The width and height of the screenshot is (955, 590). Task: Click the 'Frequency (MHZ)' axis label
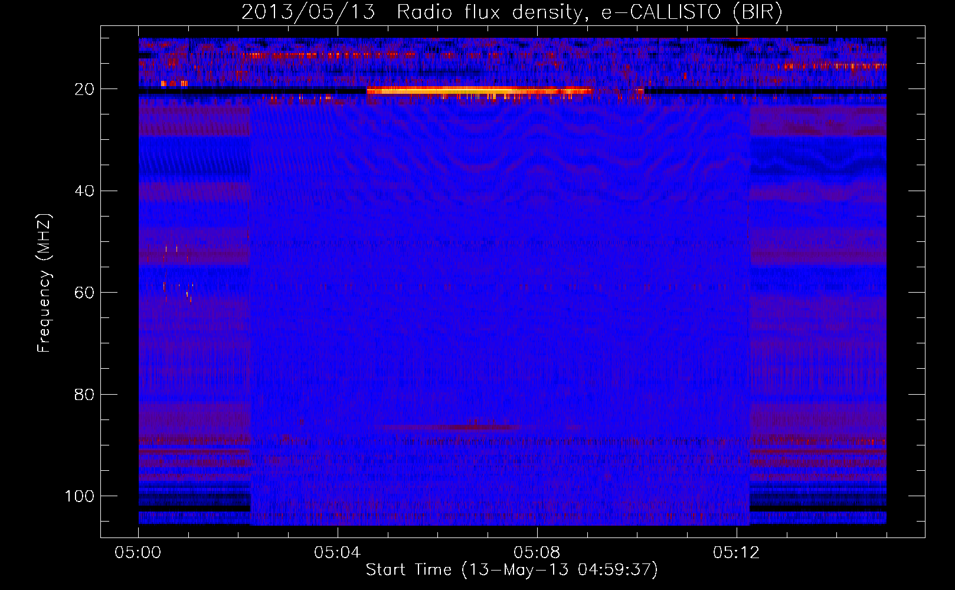44,283
